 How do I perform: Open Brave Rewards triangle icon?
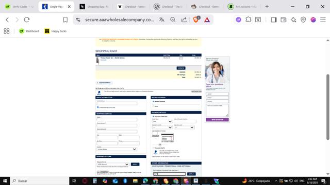[207, 20]
